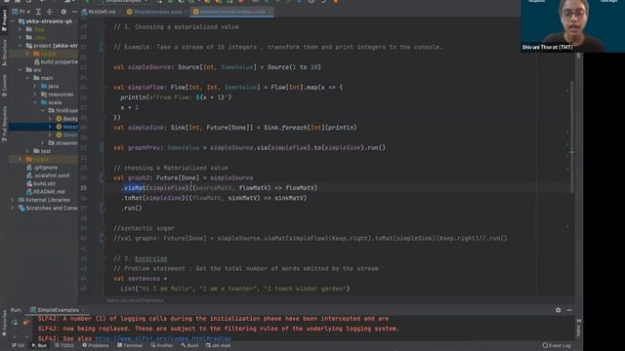Click the simpleSource identifier on graph3 line
625x351 pixels.
231,177
